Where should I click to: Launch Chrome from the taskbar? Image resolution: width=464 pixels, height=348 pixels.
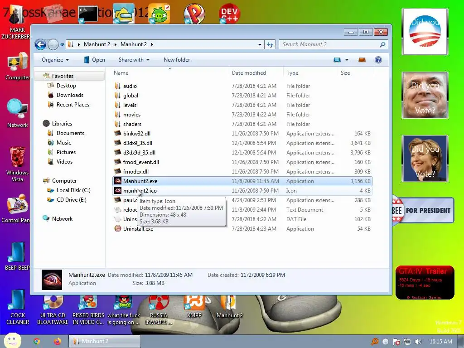click(37, 342)
